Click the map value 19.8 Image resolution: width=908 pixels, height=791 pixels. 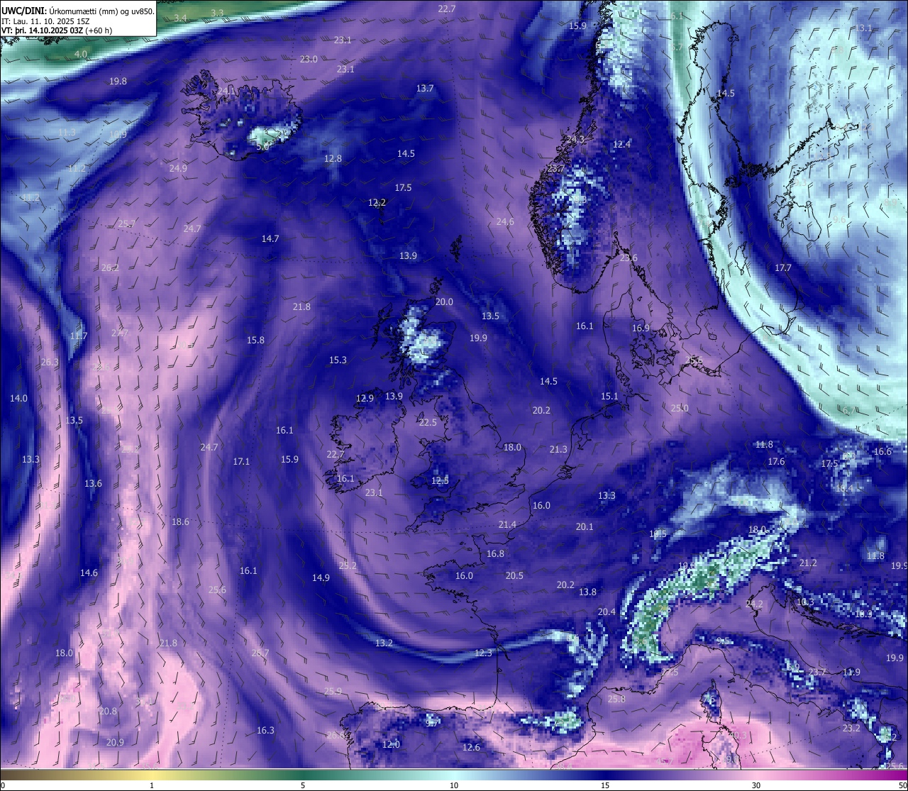point(118,81)
